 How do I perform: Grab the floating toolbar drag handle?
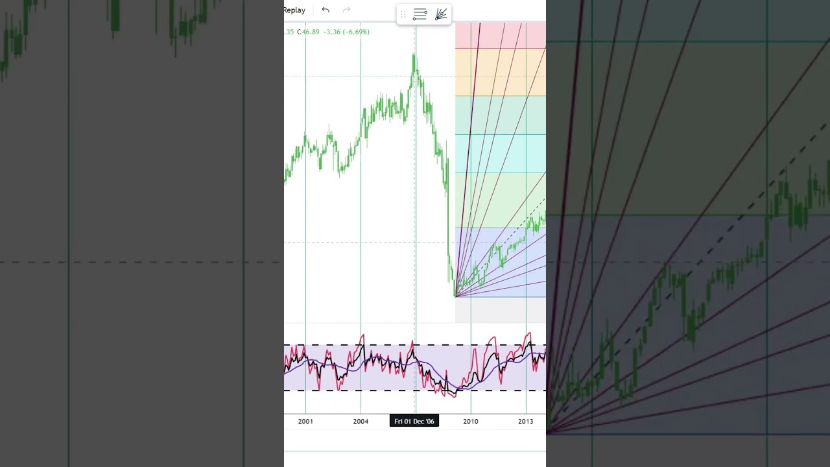pyautogui.click(x=403, y=14)
